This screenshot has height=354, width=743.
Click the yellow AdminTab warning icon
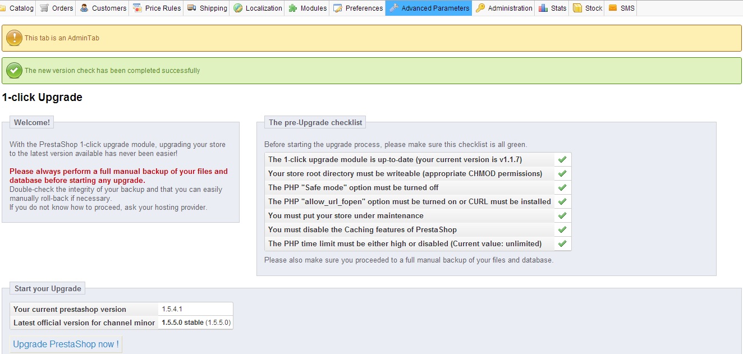click(x=14, y=38)
